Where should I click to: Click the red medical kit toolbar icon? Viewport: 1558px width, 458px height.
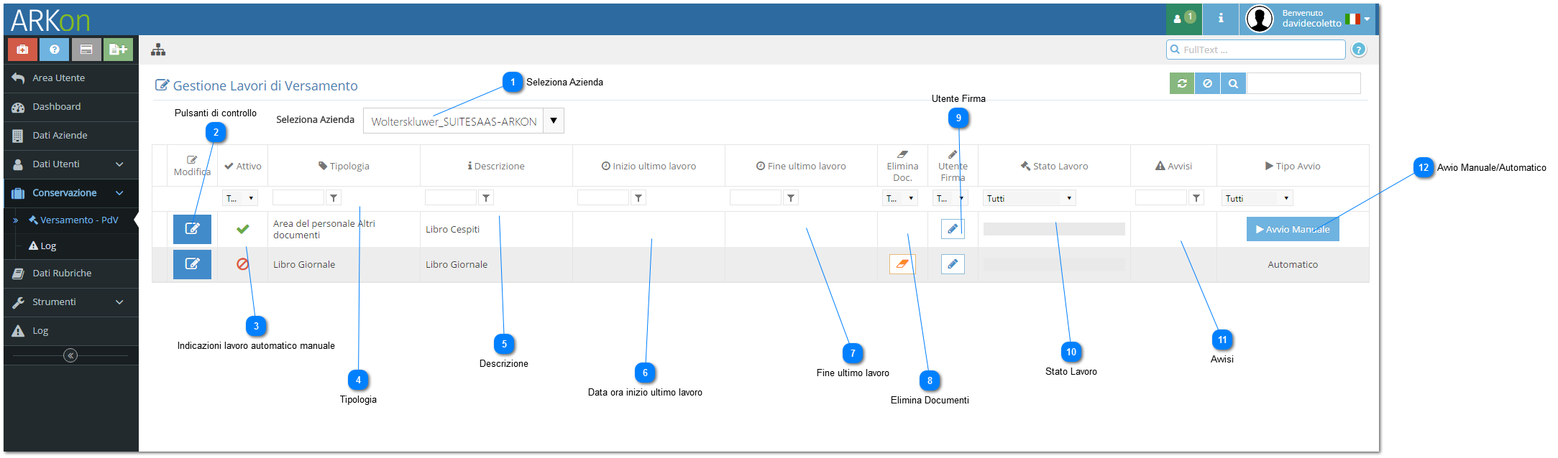pyautogui.click(x=22, y=50)
